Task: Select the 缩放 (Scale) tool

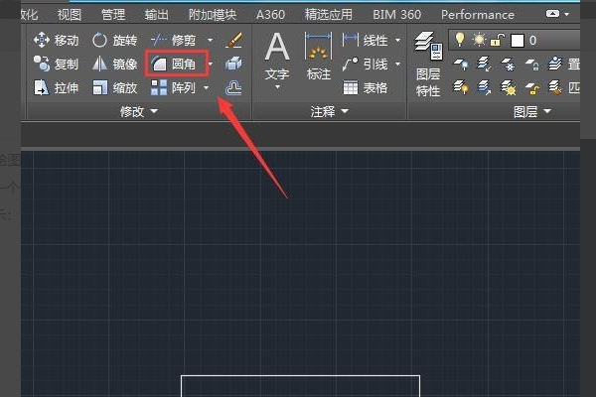Action: [x=114, y=87]
